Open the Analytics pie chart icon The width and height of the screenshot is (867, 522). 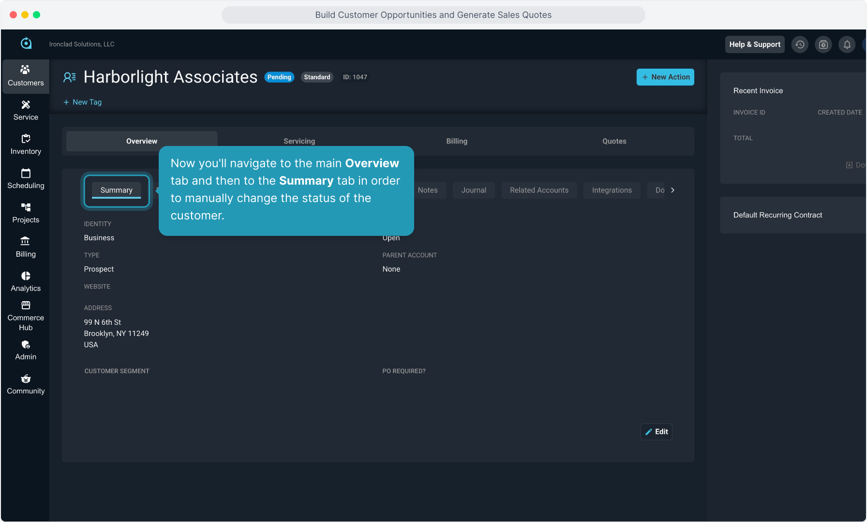point(26,276)
